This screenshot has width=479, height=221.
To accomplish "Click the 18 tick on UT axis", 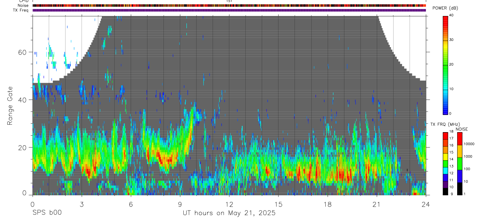I will [x=328, y=204].
